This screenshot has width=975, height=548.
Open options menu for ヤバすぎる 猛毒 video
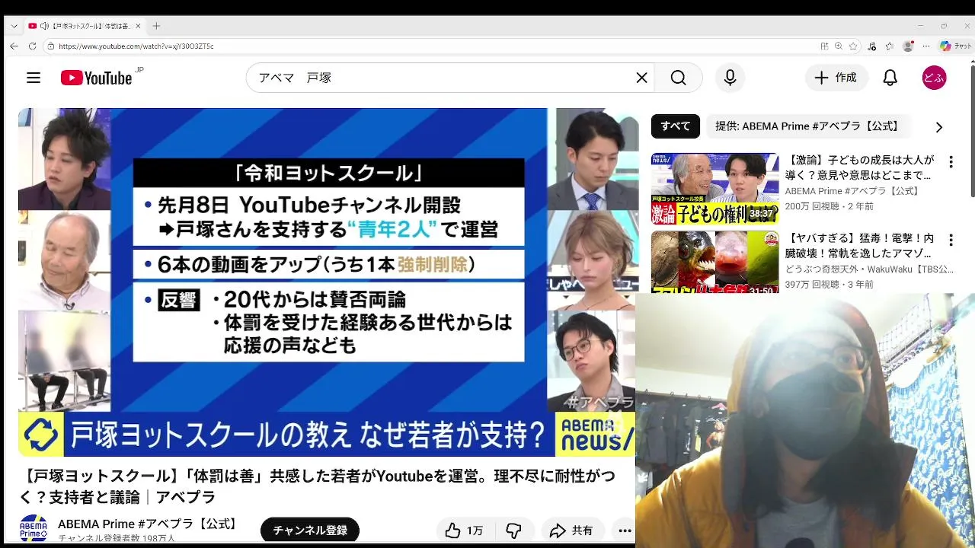[x=951, y=241]
